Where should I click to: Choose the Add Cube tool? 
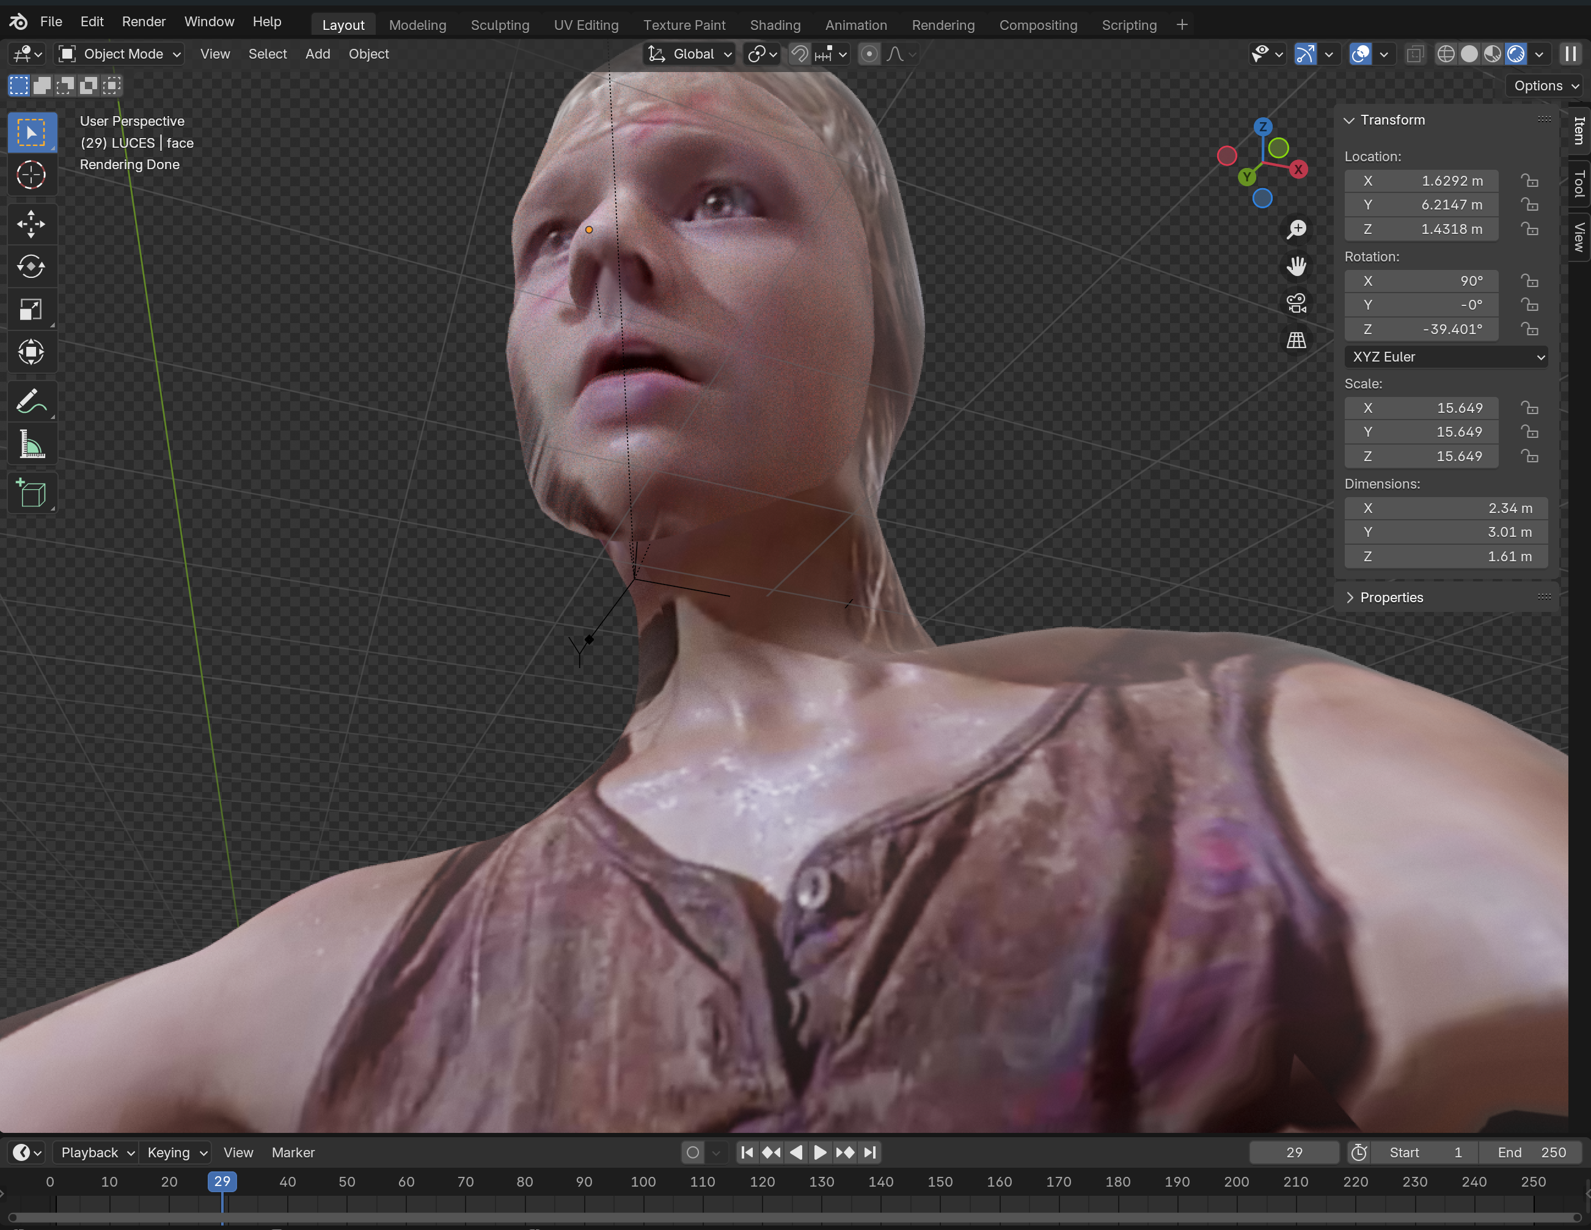(31, 493)
